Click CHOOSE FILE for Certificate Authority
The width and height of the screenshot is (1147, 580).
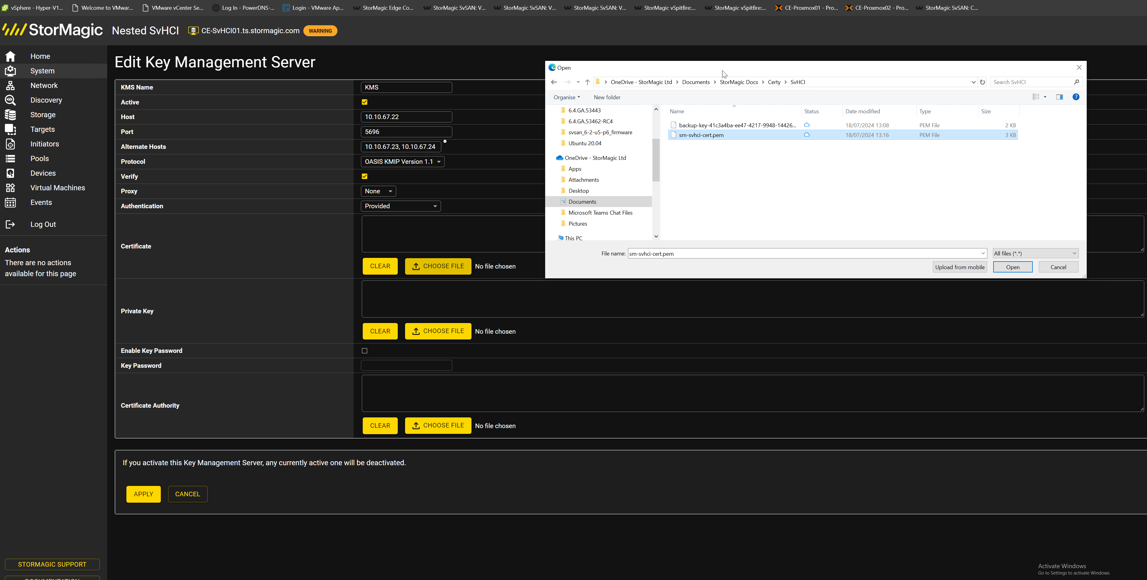(x=438, y=426)
